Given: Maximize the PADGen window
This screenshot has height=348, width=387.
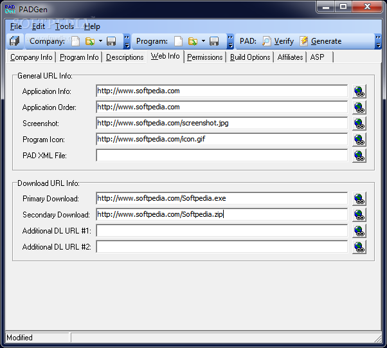Looking at the screenshot, I should (x=343, y=7).
